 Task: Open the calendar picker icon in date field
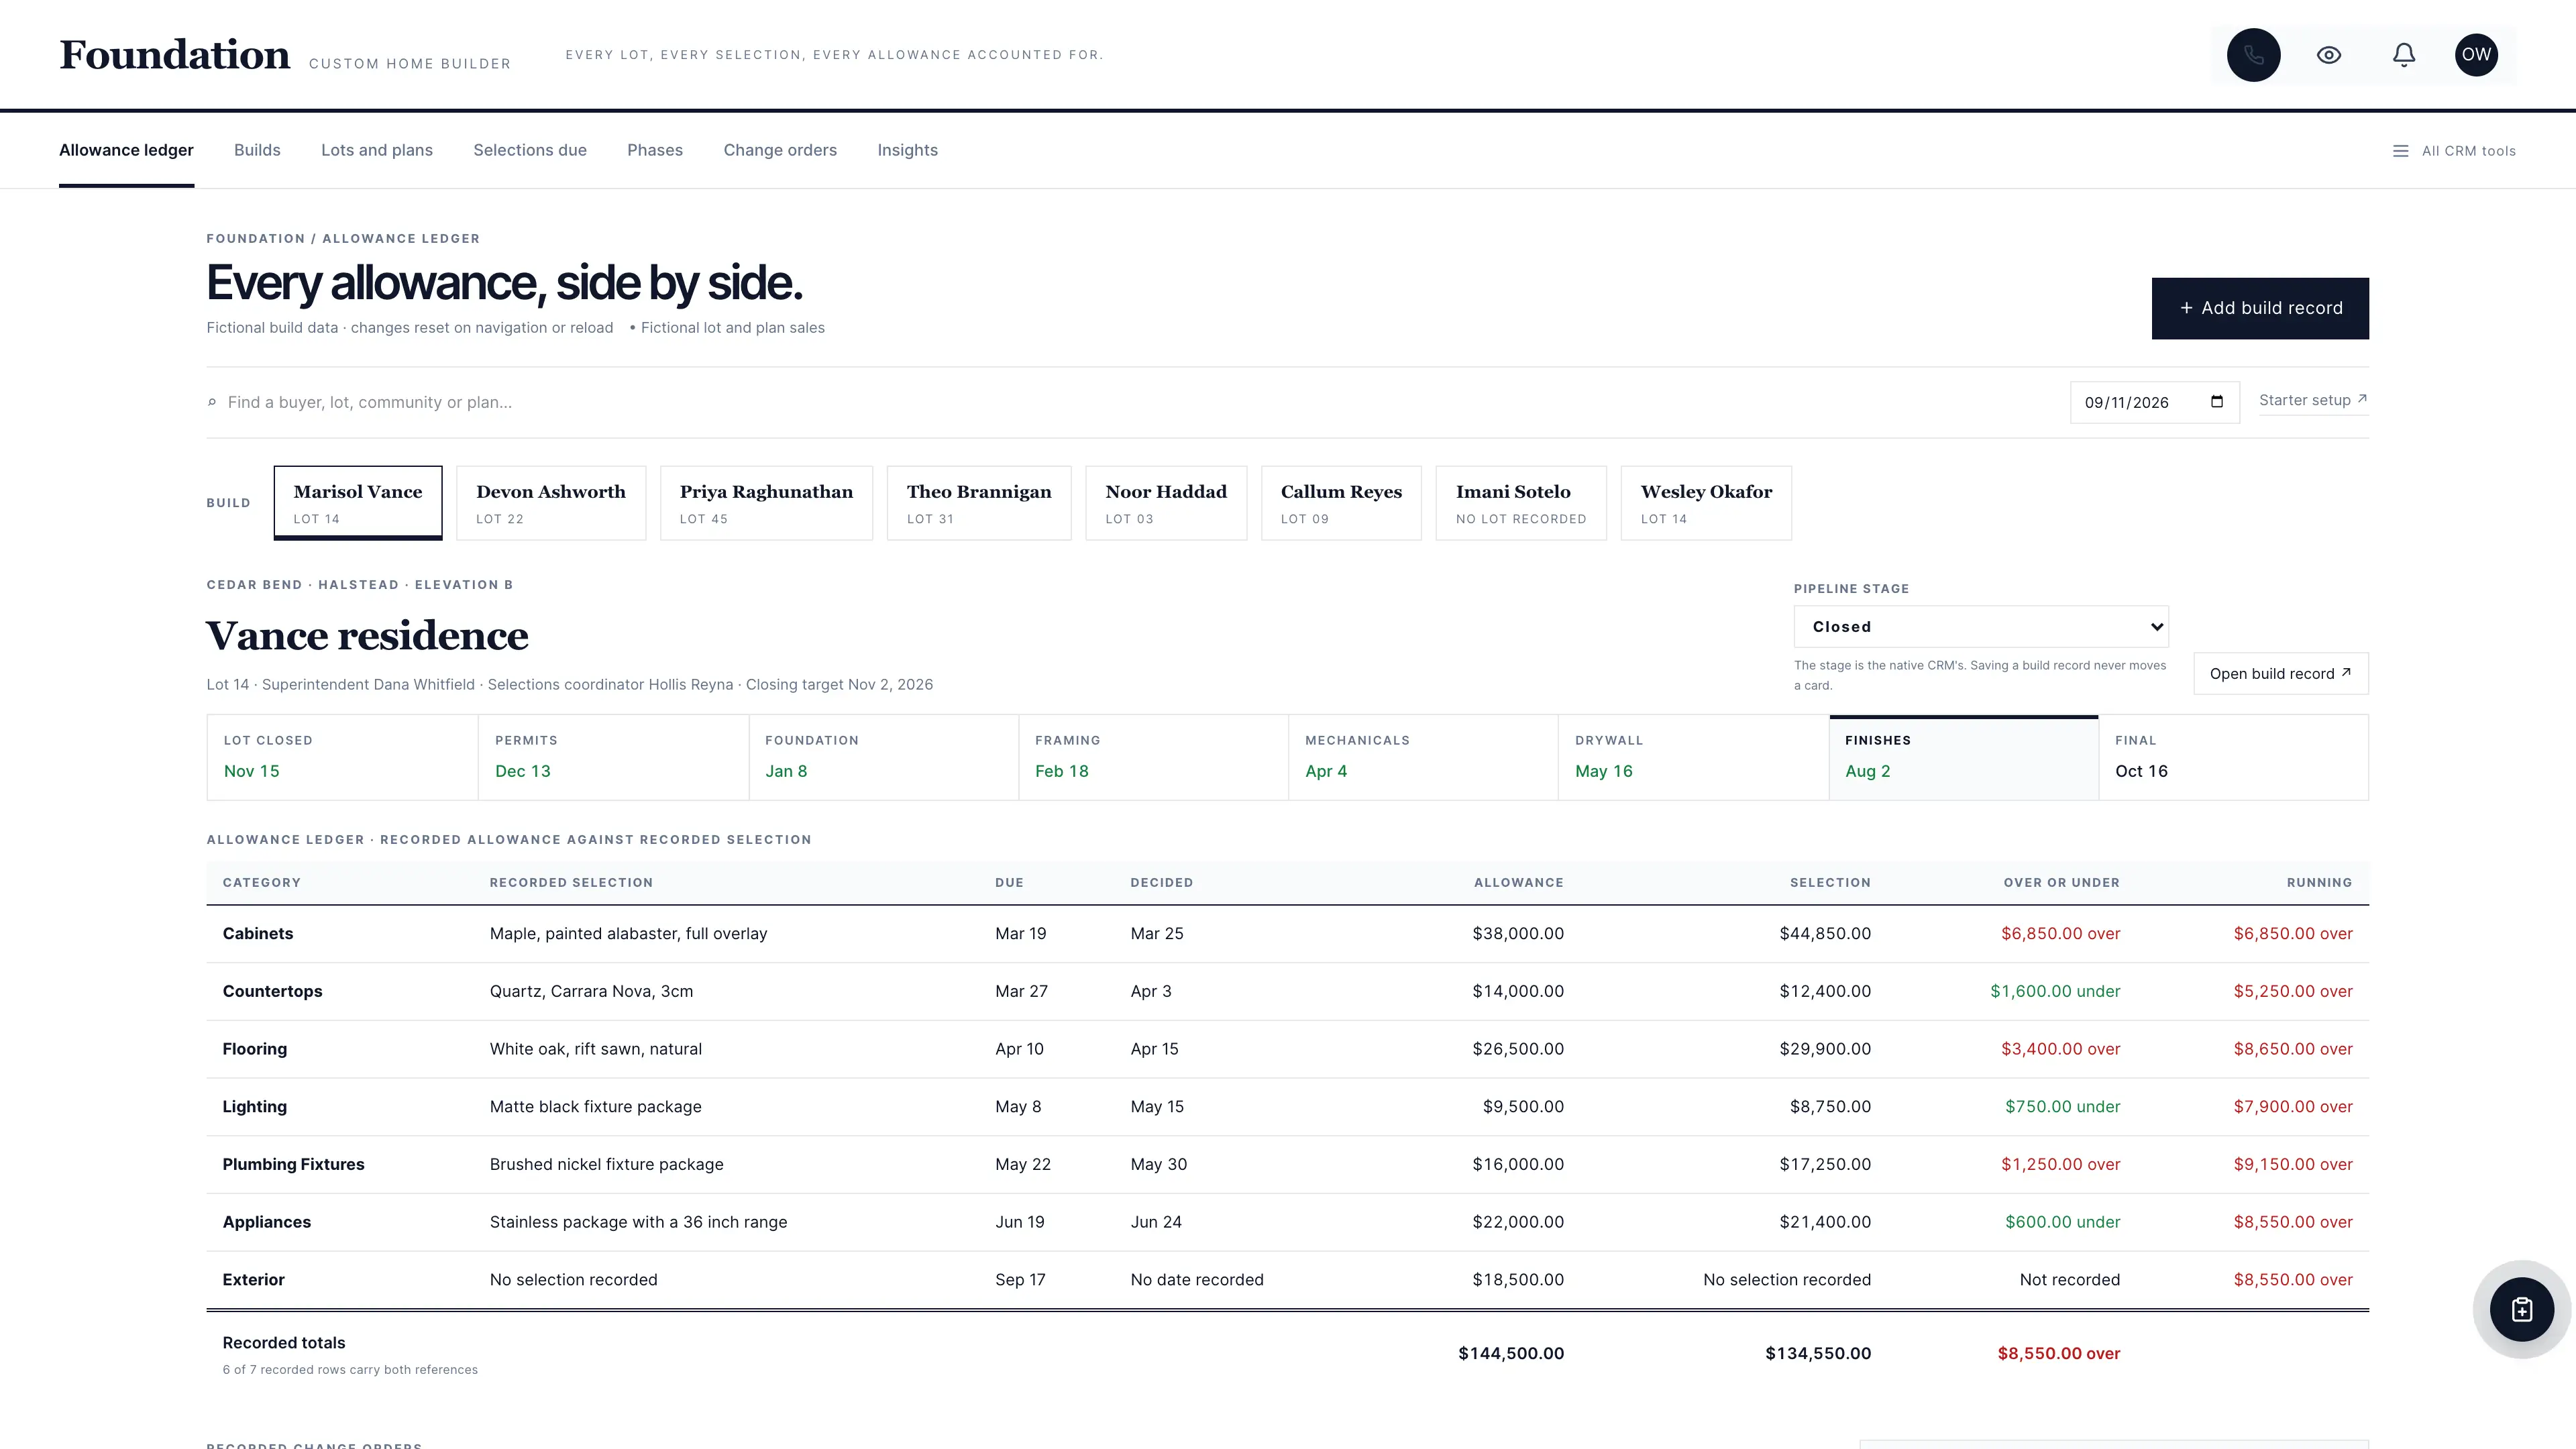2217,402
